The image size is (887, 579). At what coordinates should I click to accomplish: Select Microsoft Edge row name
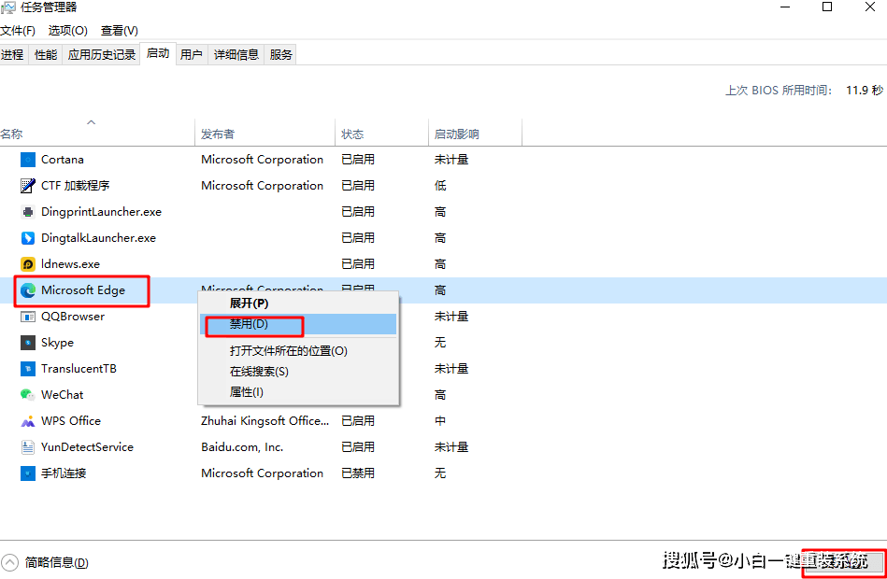pyautogui.click(x=83, y=290)
